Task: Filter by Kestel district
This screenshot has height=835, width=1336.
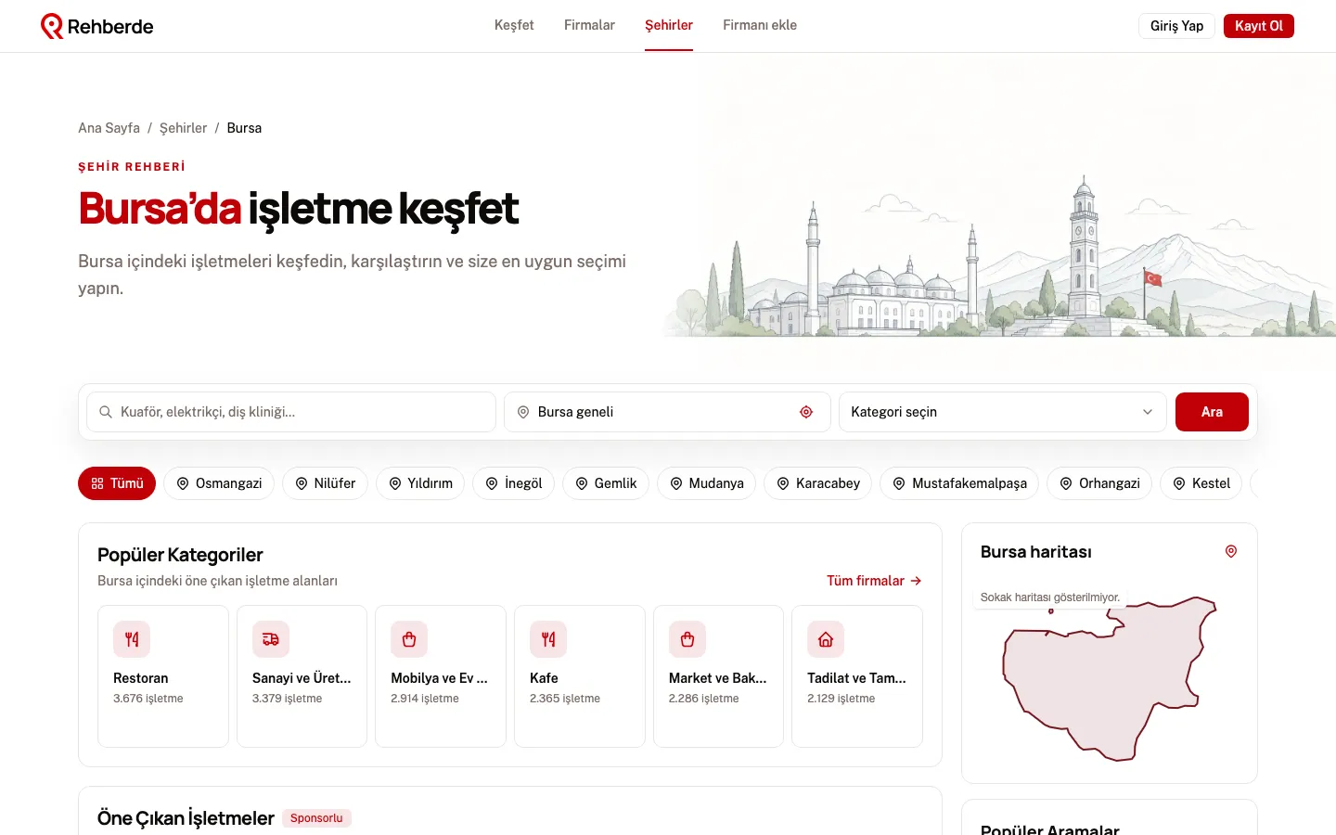Action: [1201, 483]
